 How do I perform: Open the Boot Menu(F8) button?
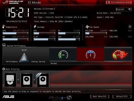point(100,96)
